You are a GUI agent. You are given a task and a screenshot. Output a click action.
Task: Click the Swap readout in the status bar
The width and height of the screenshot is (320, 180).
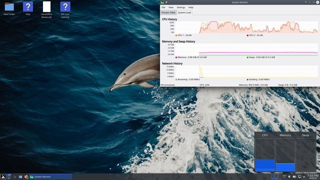pos(287,85)
